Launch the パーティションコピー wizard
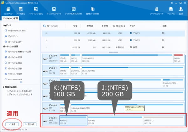 coord(13,42)
